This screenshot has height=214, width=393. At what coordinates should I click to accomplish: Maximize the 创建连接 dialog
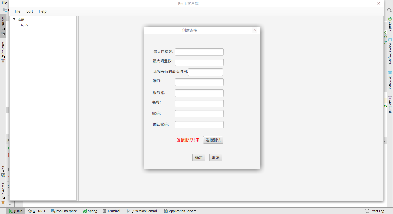[x=246, y=30]
